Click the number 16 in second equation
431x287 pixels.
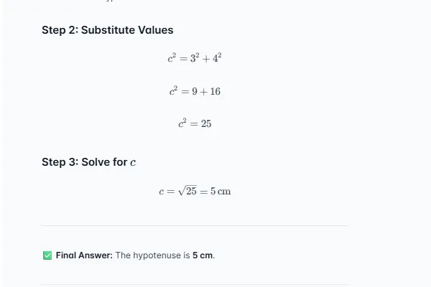(x=215, y=92)
